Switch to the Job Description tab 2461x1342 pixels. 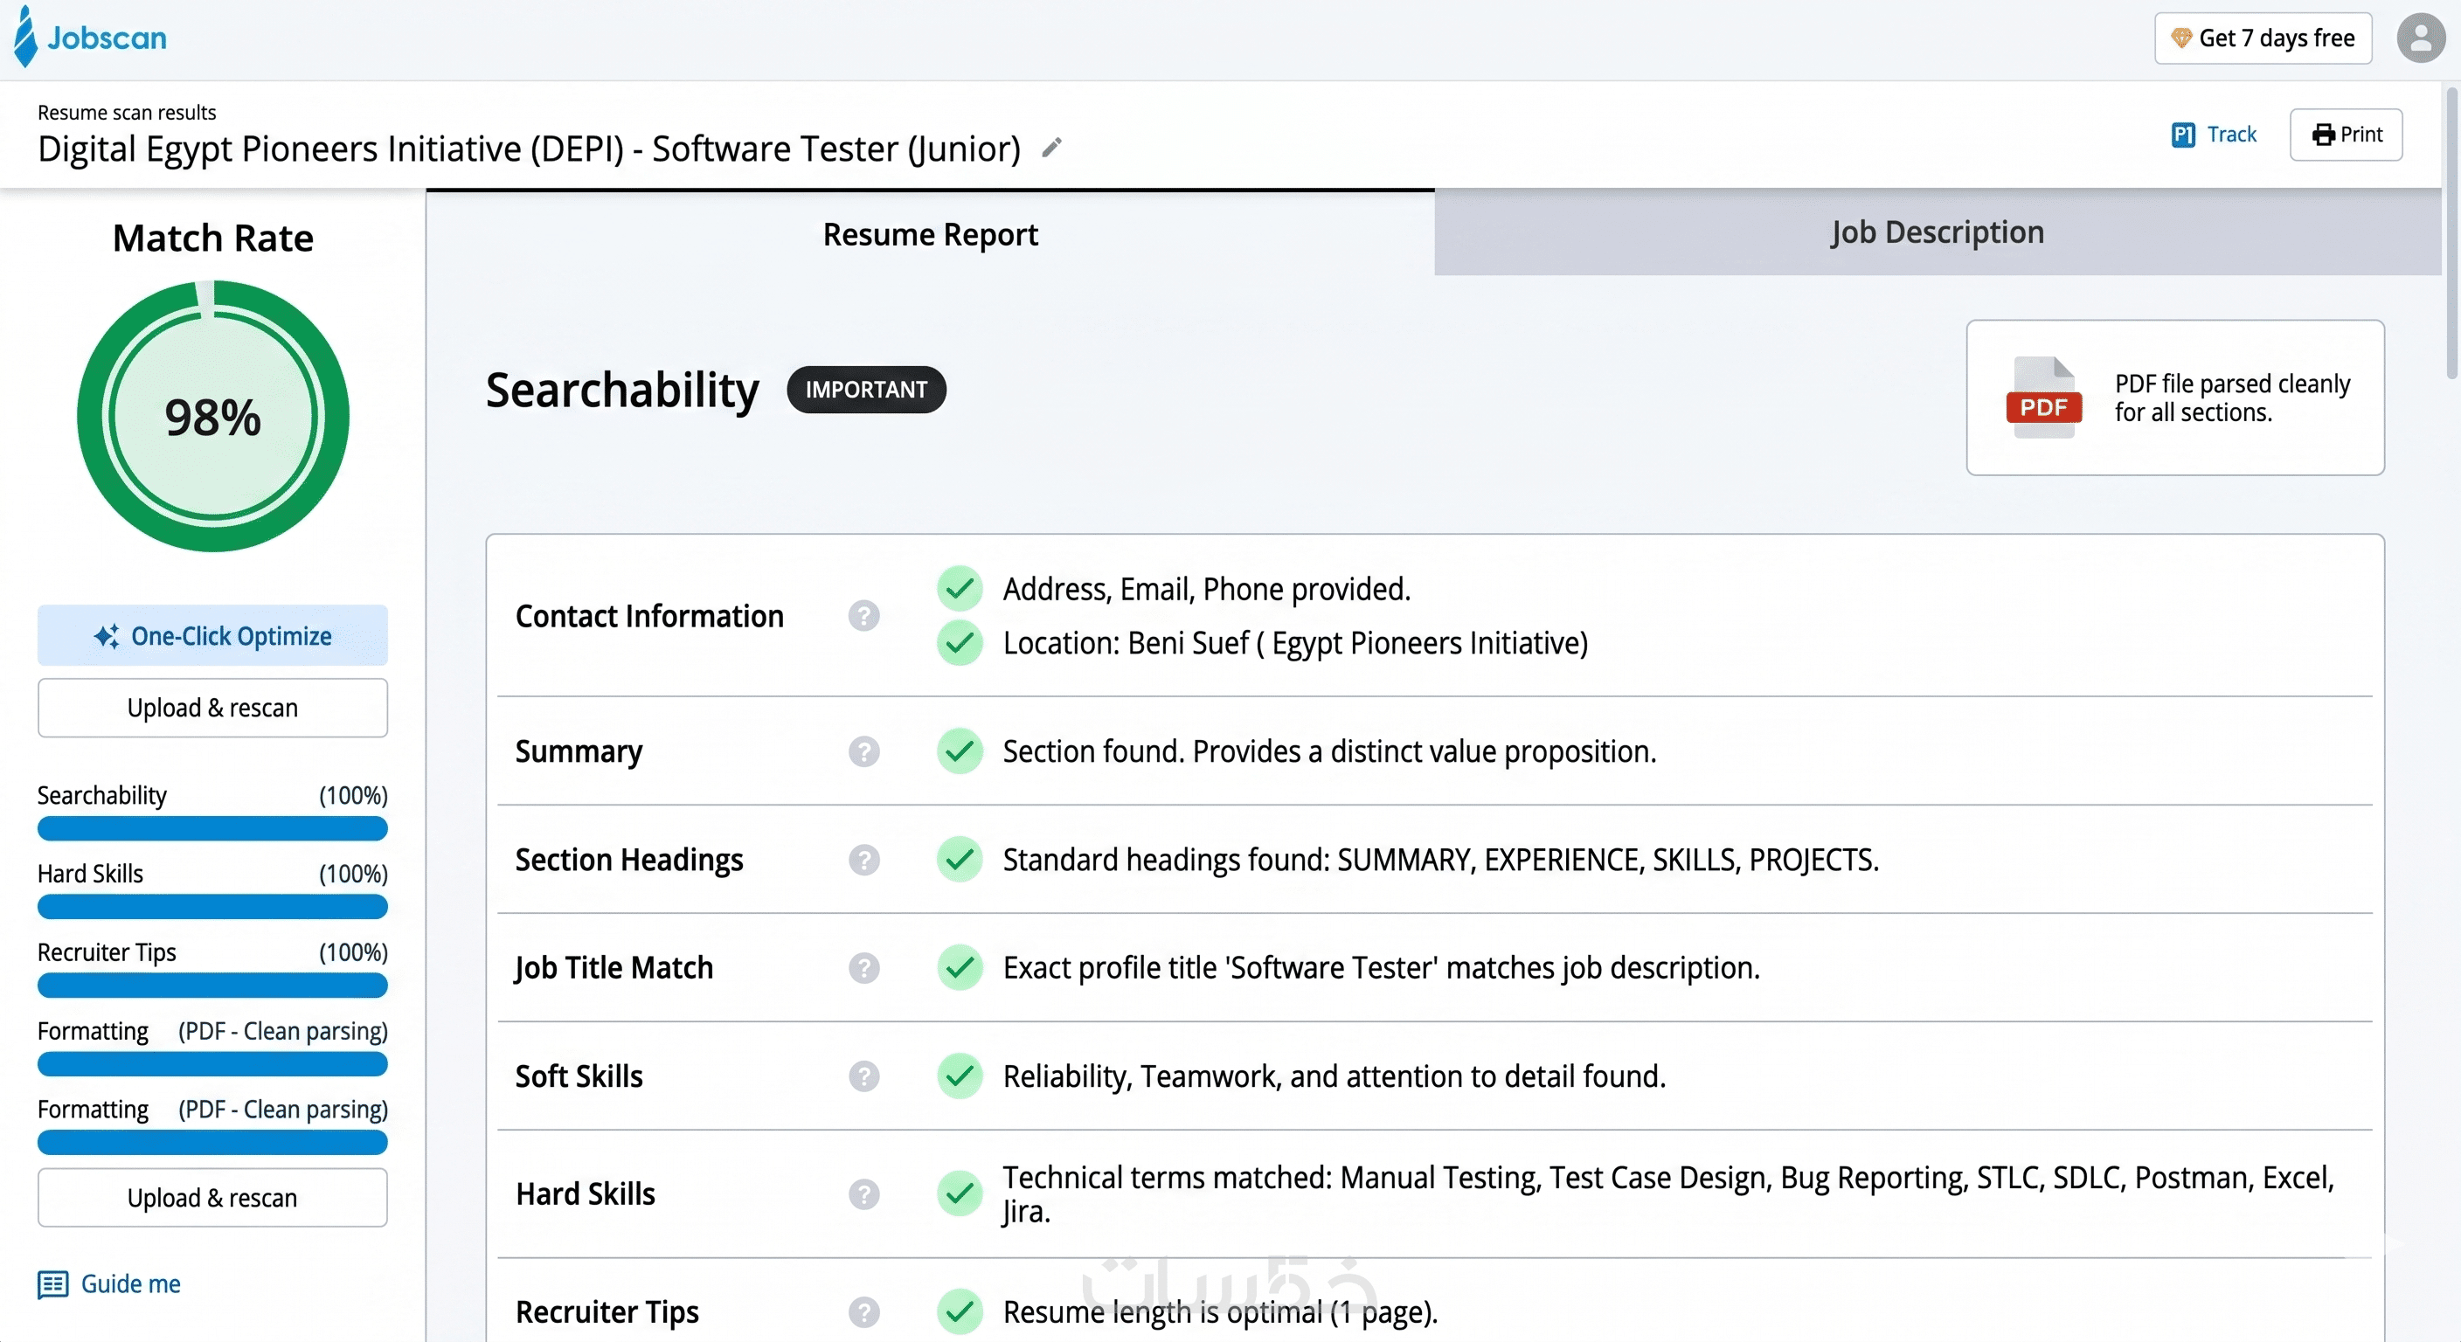[x=1938, y=232]
